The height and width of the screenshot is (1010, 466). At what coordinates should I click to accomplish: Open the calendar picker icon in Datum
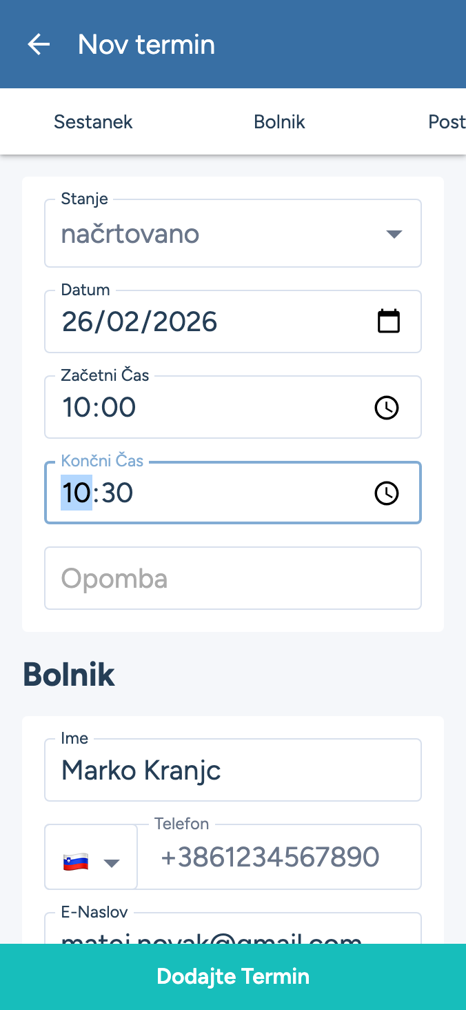tap(389, 321)
